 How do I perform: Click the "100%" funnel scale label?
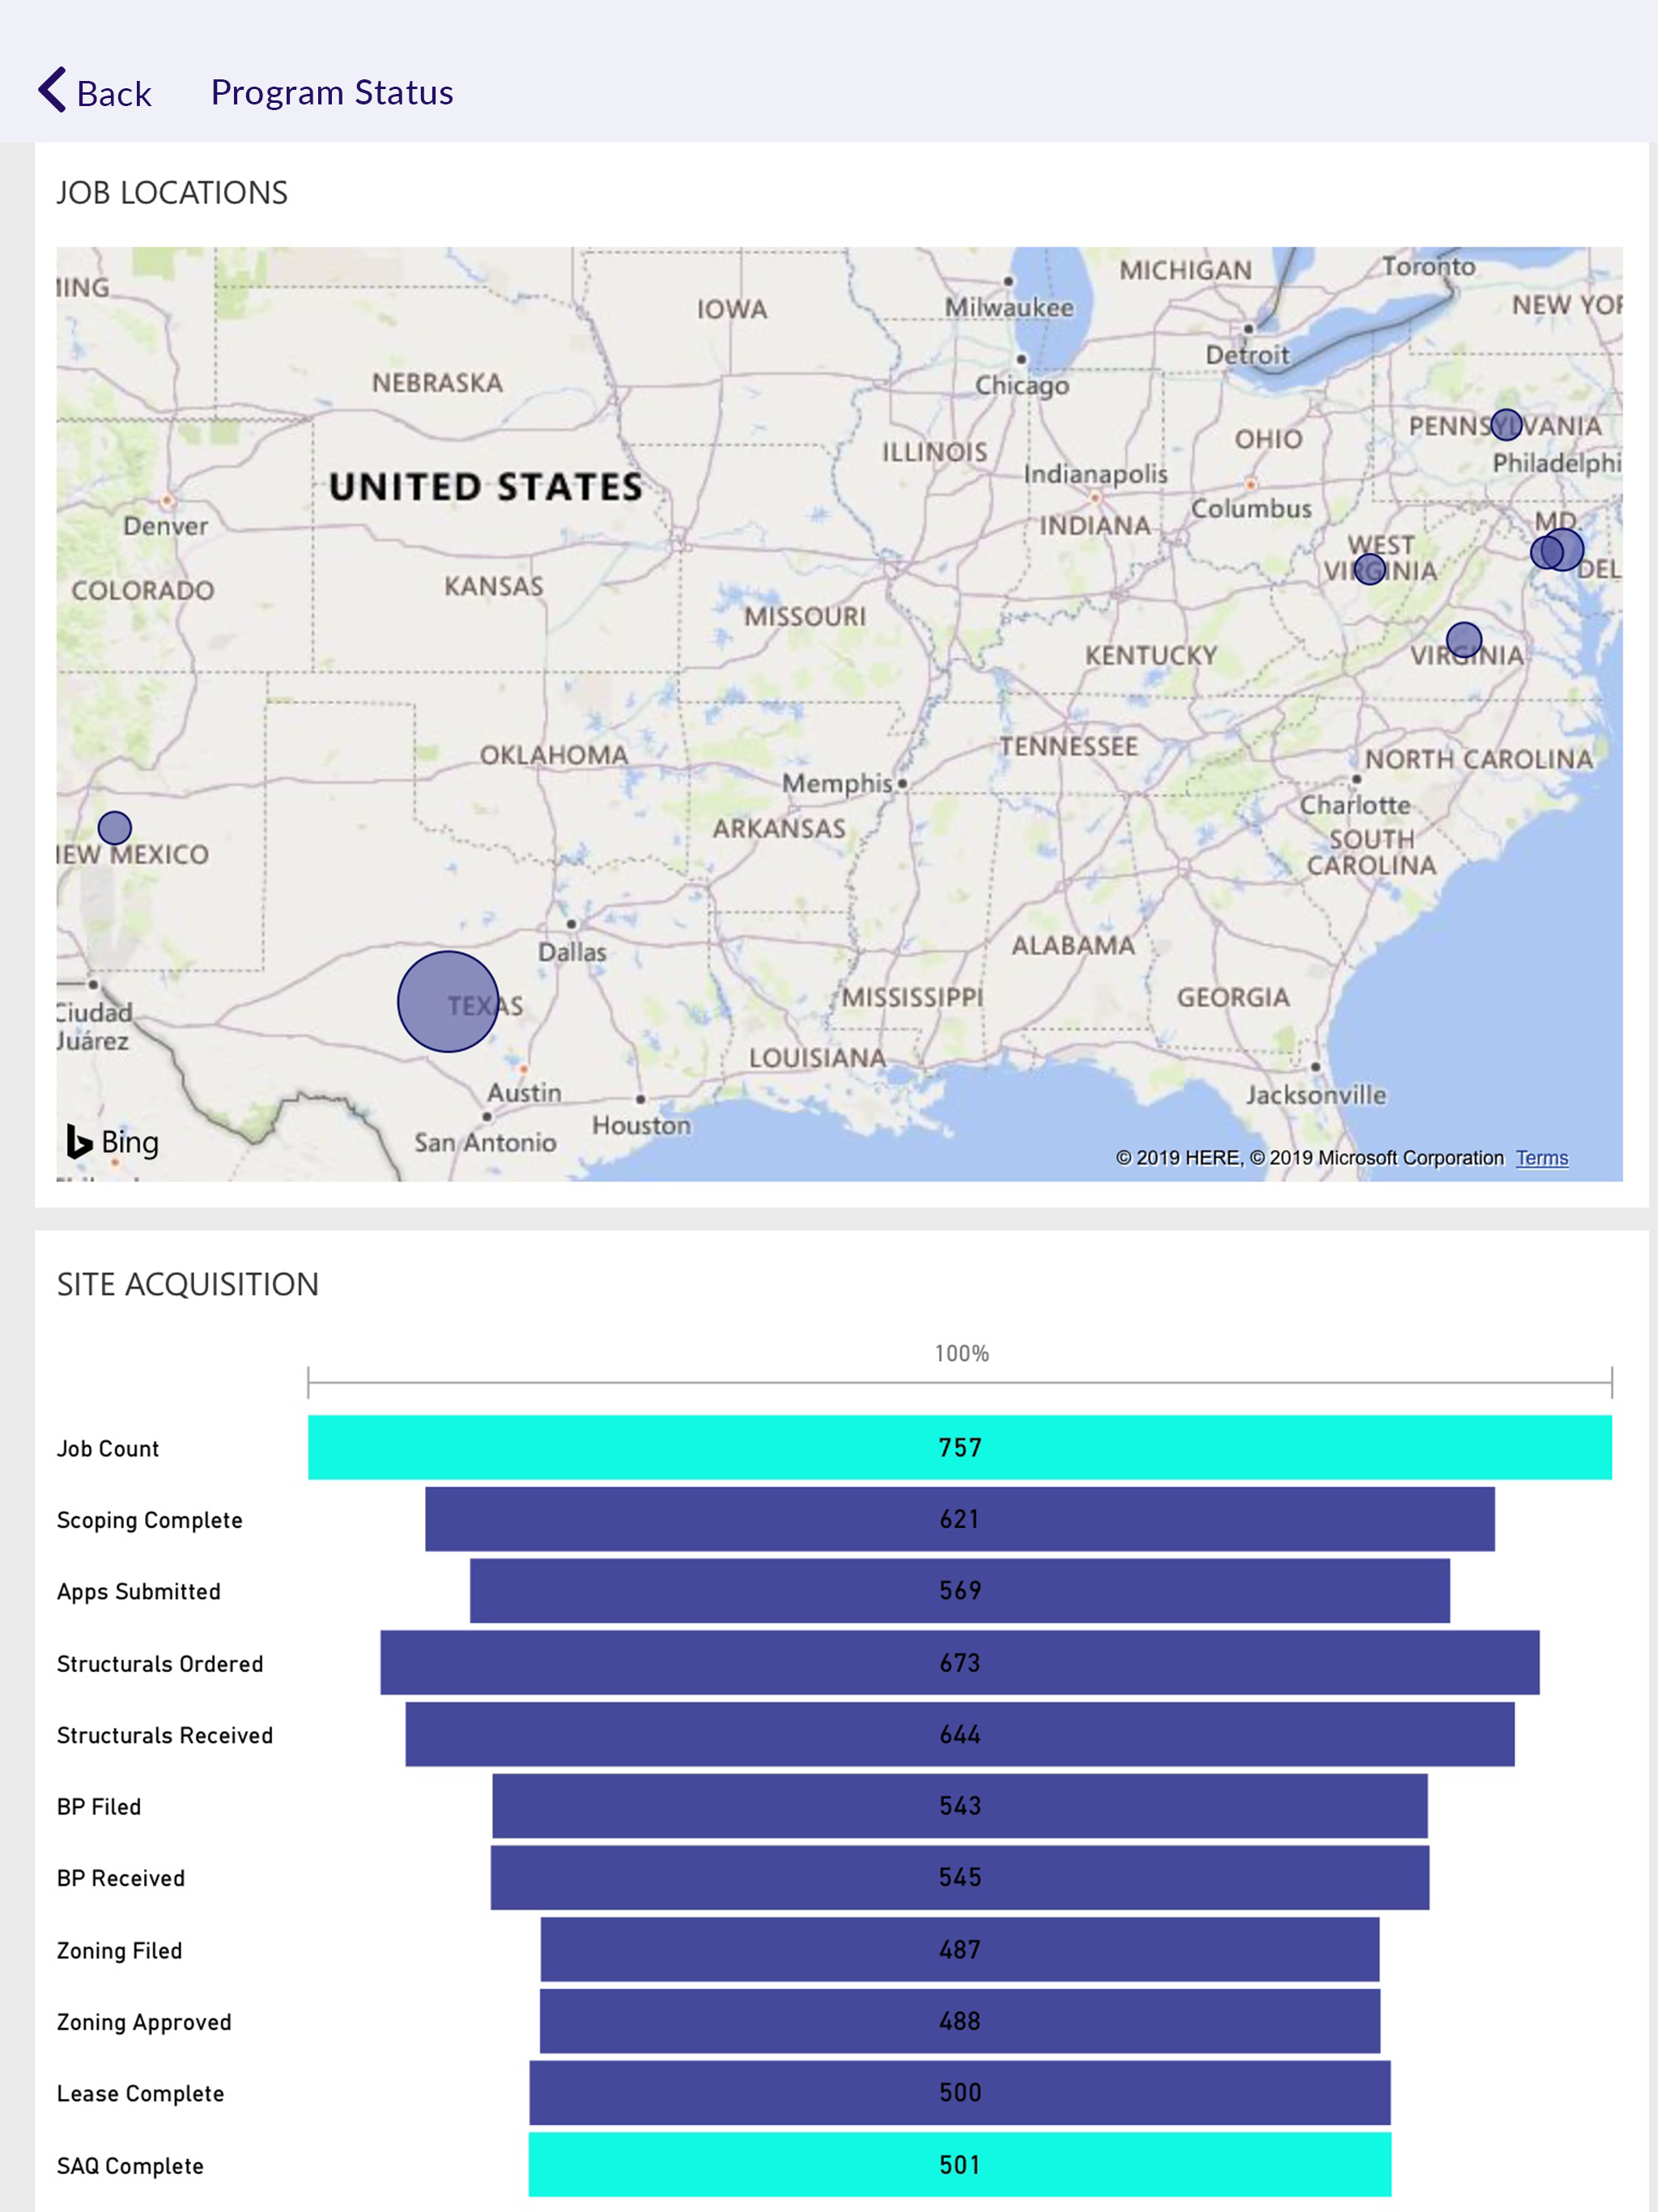tap(962, 1353)
